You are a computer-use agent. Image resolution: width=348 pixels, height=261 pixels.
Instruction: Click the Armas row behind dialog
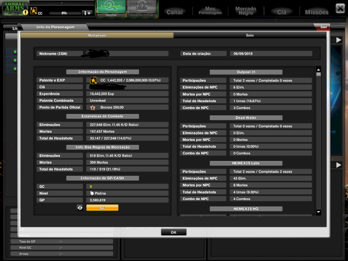pyautogui.click(x=62, y=254)
